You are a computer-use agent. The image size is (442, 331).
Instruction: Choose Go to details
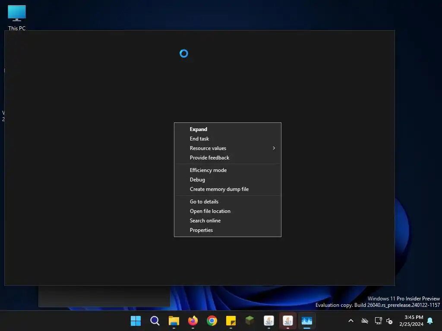point(227,202)
